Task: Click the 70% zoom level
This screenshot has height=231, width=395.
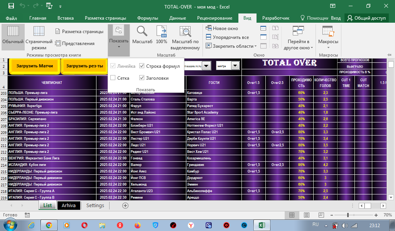Action: pos(387,215)
